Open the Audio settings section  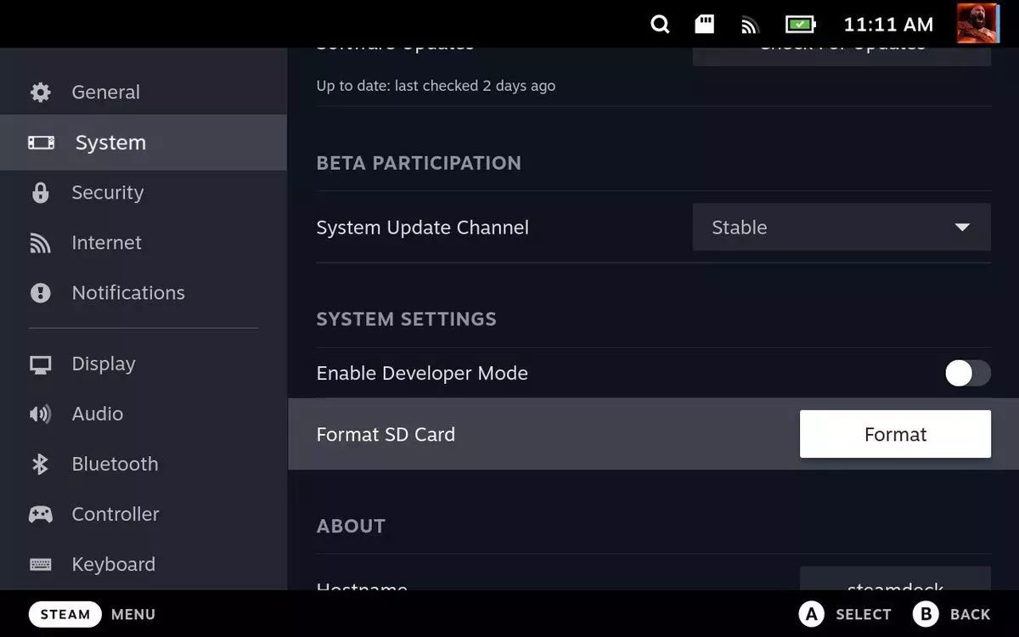(97, 414)
